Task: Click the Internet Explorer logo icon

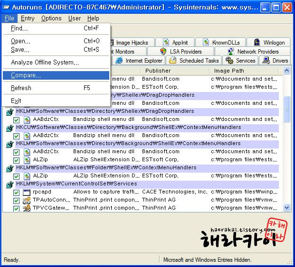Action: [119, 60]
